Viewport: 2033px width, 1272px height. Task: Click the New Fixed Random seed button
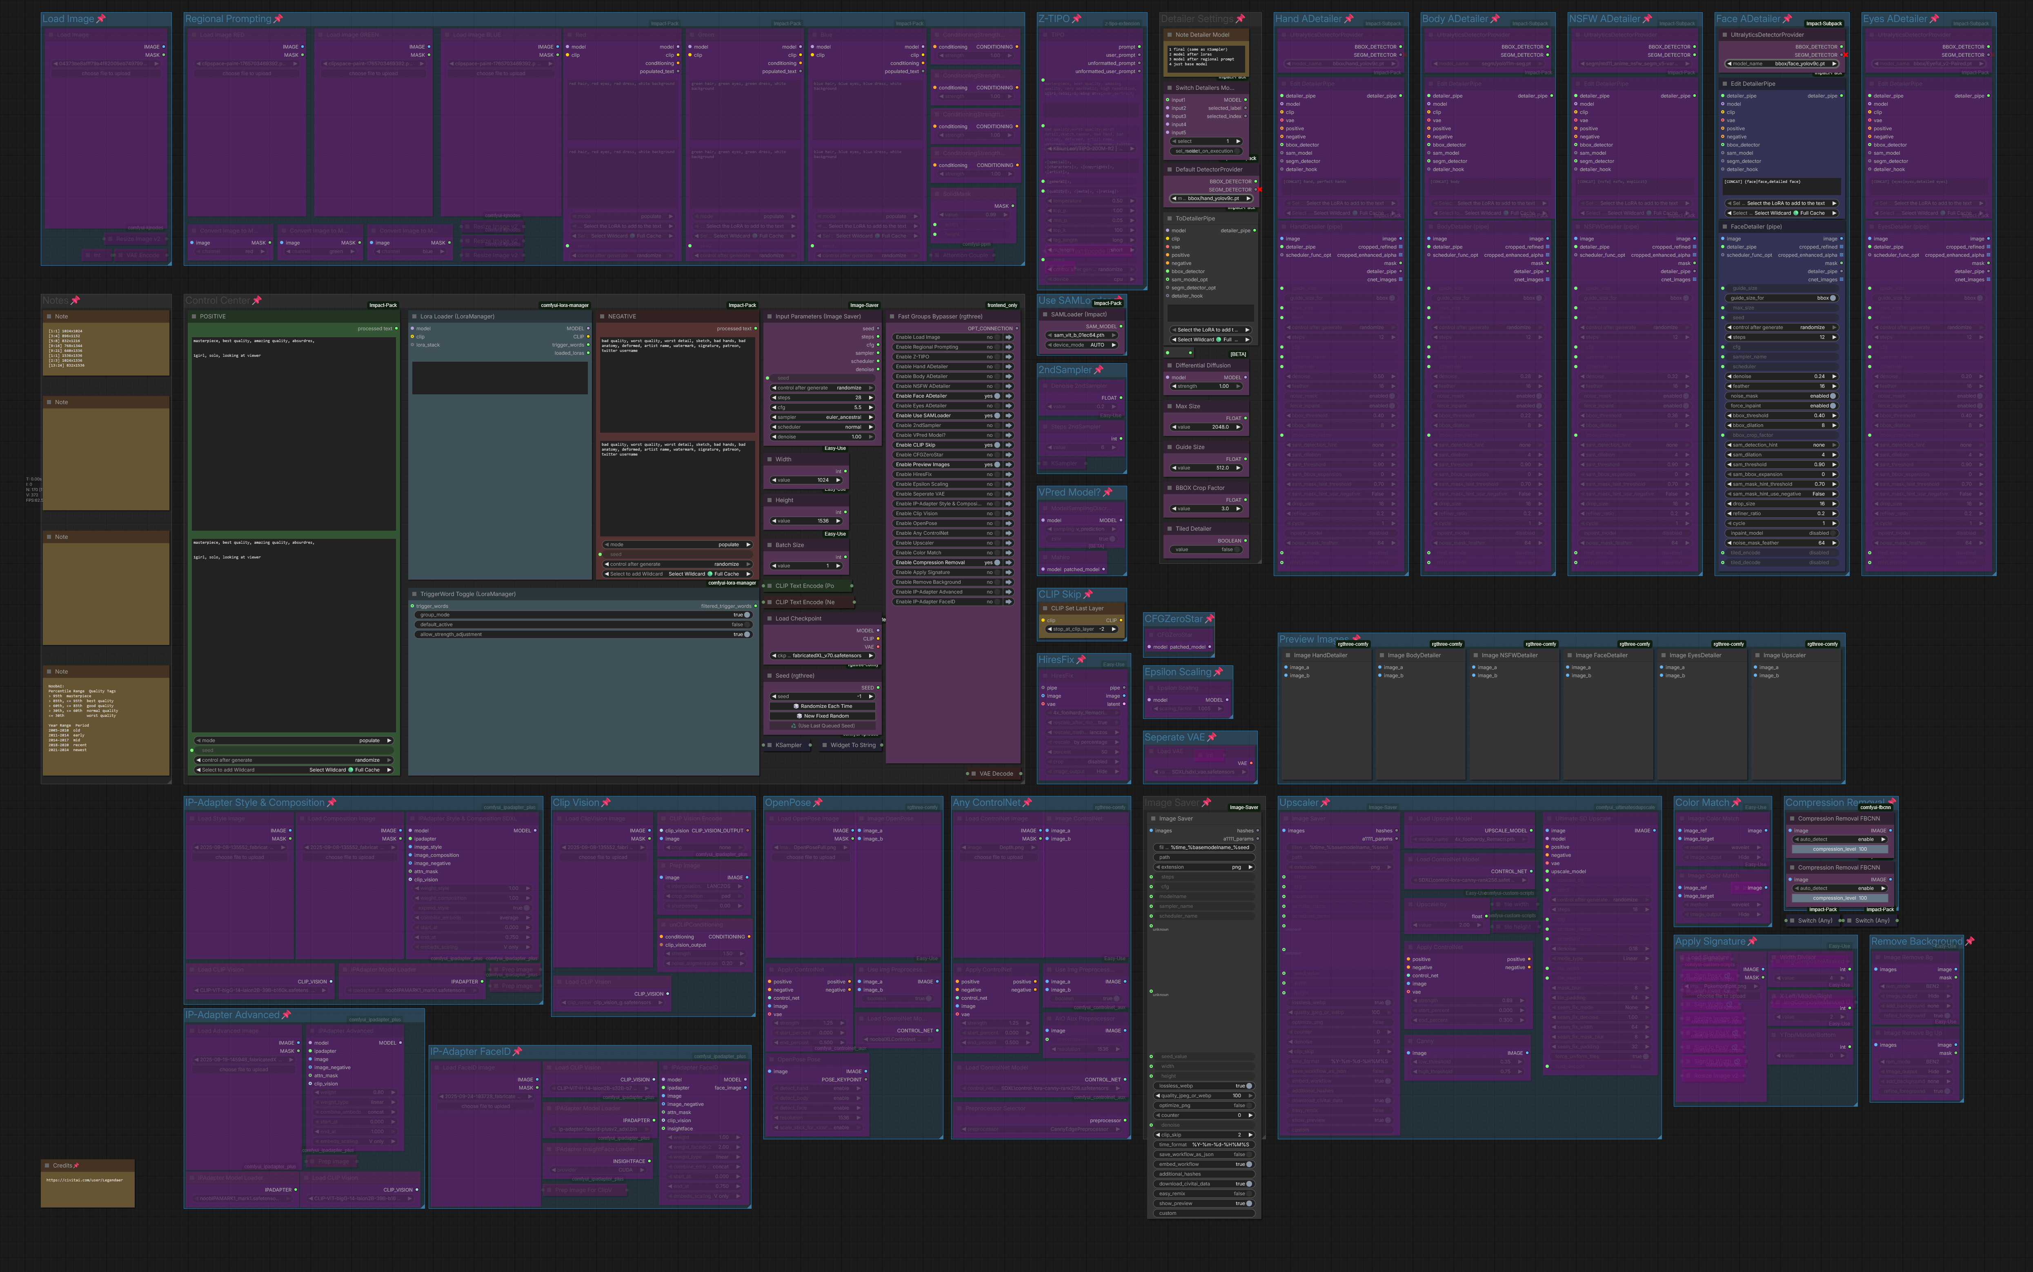pos(822,716)
